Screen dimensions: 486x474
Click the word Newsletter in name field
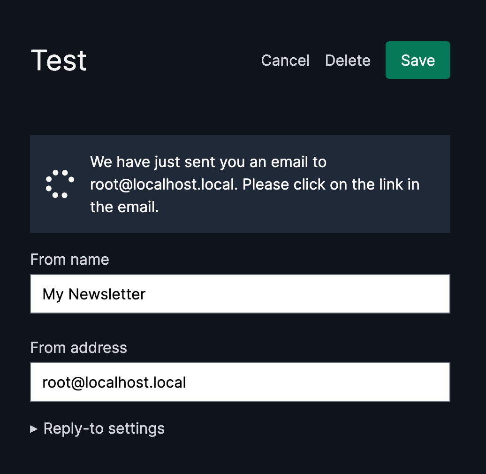point(107,294)
